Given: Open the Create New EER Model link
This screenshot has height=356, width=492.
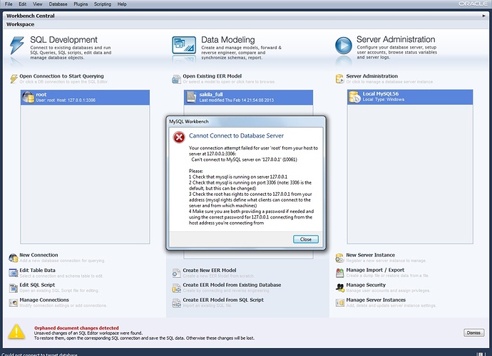Looking at the screenshot, I should coord(210,270).
